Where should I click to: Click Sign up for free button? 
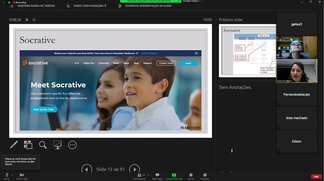tap(44, 109)
